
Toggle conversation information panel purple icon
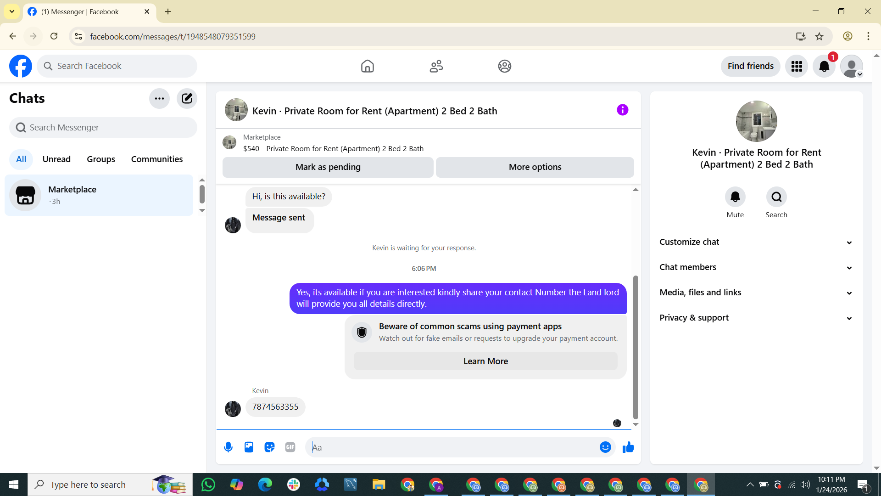click(x=622, y=110)
